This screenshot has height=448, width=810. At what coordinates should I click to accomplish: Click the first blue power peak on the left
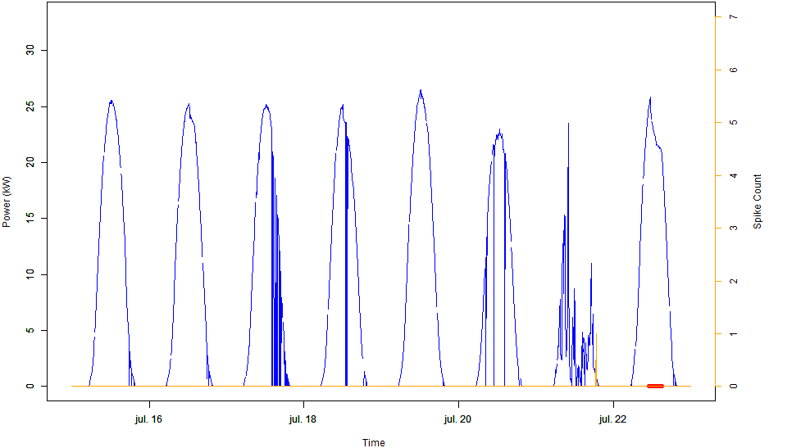pos(111,102)
